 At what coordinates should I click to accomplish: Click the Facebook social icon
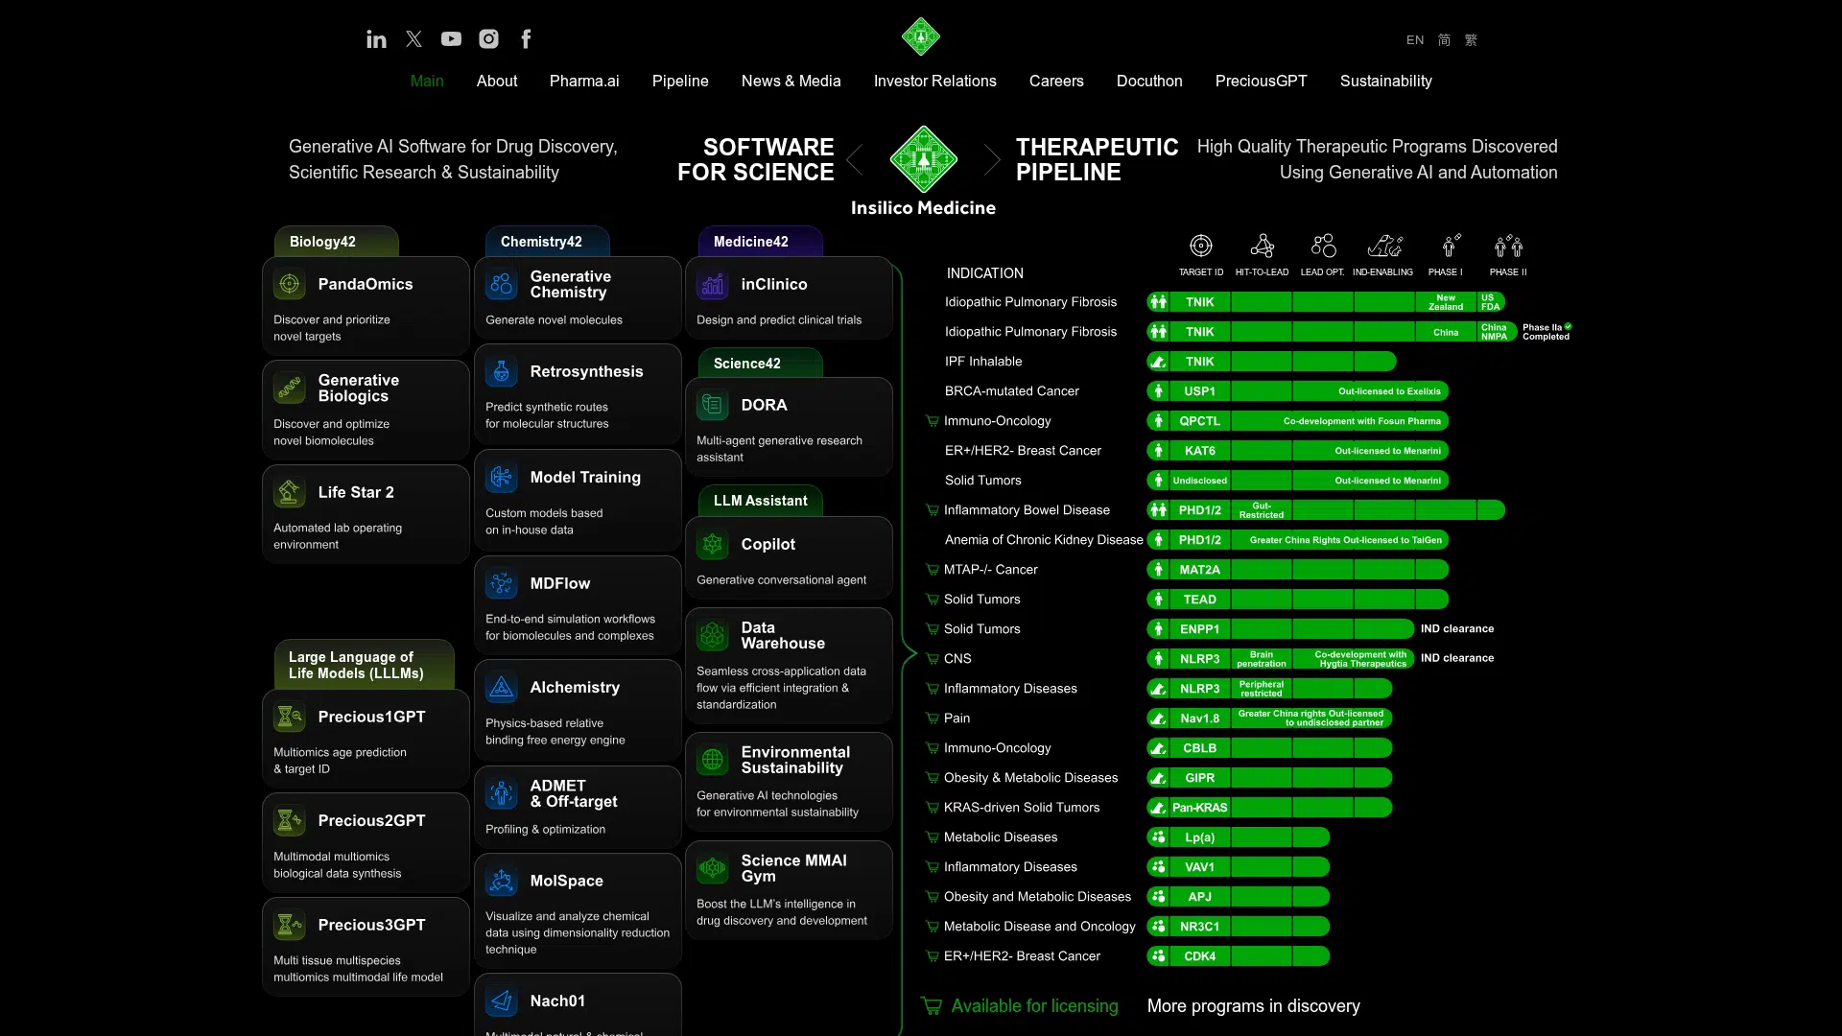(526, 39)
